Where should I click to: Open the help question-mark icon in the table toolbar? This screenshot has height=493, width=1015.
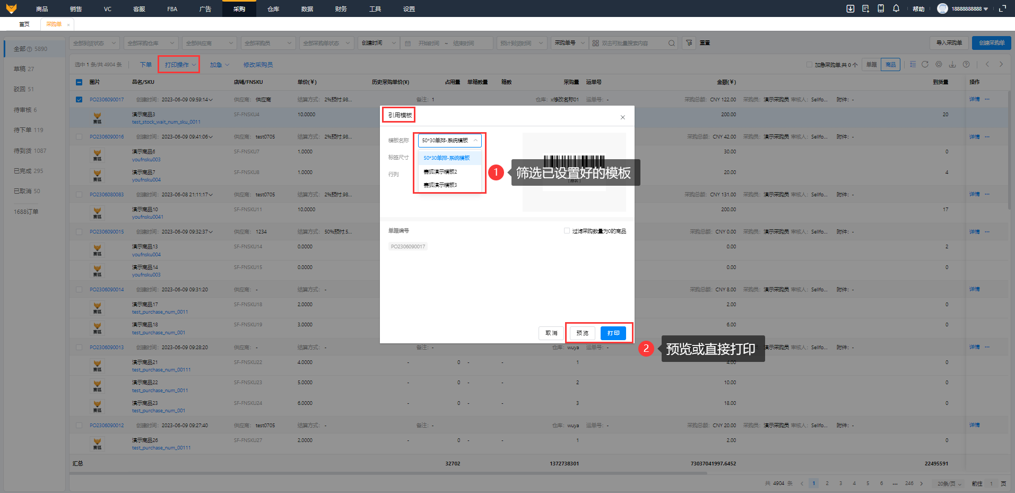[x=966, y=64]
